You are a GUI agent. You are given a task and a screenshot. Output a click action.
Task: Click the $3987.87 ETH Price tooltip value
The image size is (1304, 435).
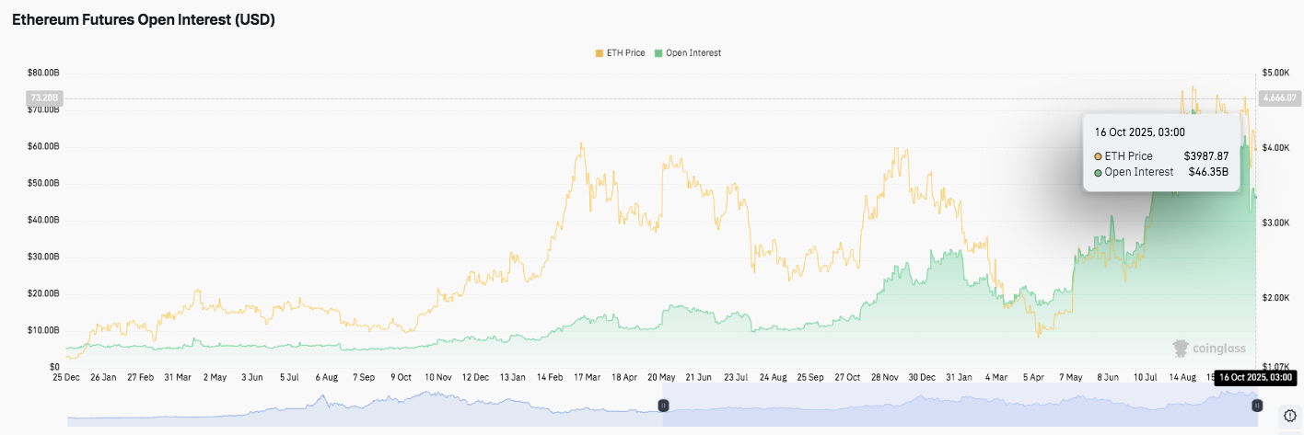[1205, 156]
